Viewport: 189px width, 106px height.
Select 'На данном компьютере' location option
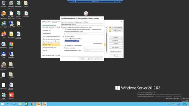63,29
